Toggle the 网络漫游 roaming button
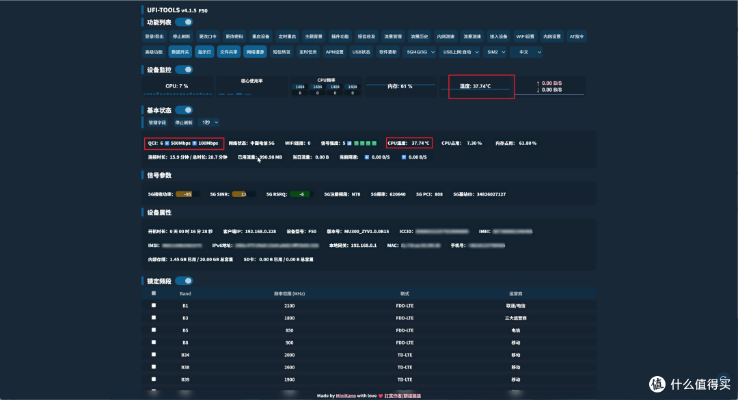 point(255,52)
